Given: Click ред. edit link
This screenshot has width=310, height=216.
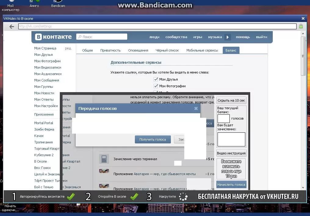Looking at the screenshot, I should 68,48.
